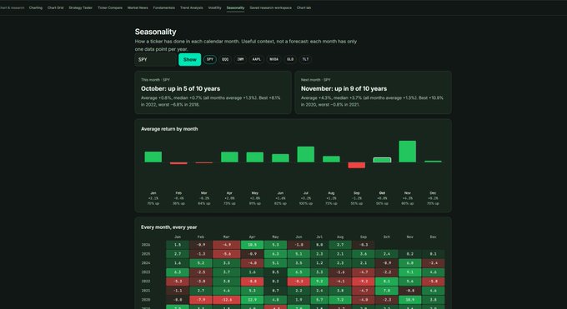Click the red September bar in the chart
Viewport: 567px width, 309px height.
(x=357, y=165)
